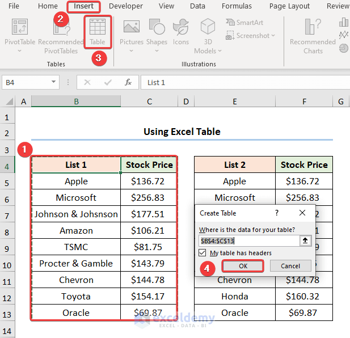The image size is (350, 338).
Task: Open the Page Layout tab
Action: (x=289, y=6)
